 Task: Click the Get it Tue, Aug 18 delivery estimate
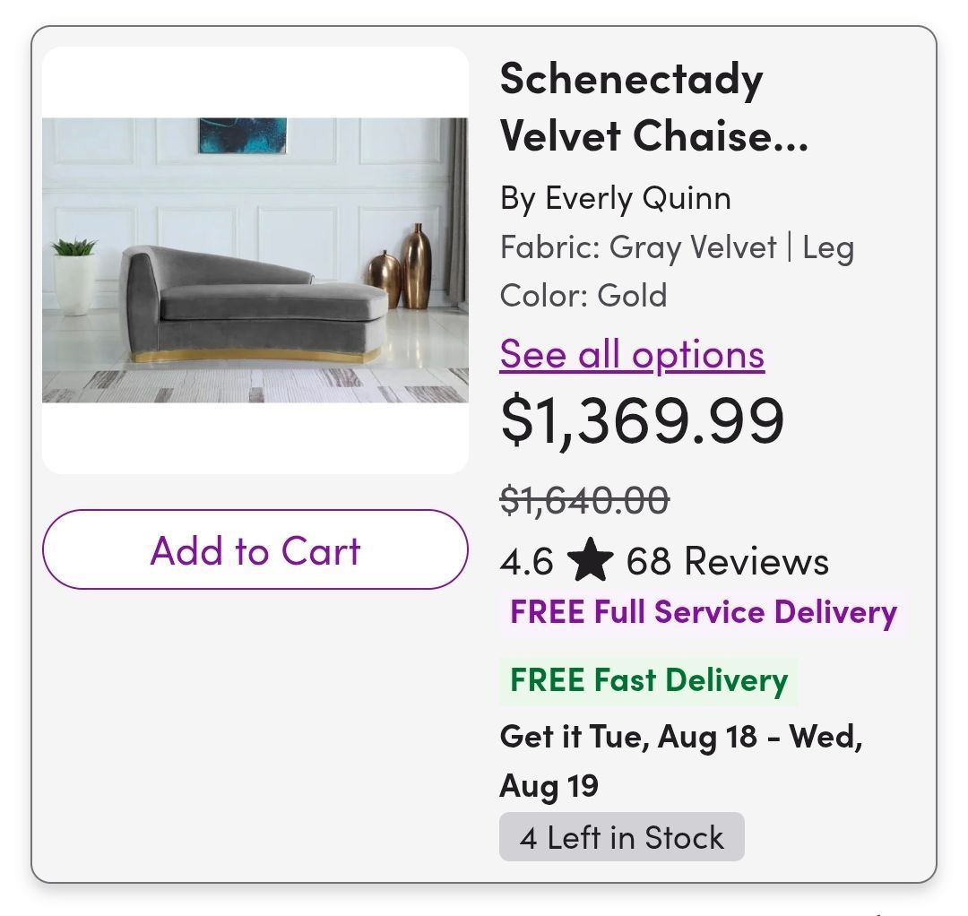point(681,737)
